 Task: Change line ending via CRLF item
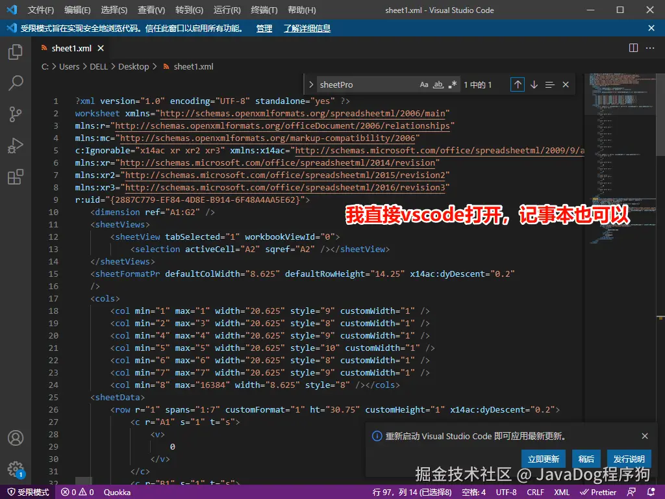[535, 493]
